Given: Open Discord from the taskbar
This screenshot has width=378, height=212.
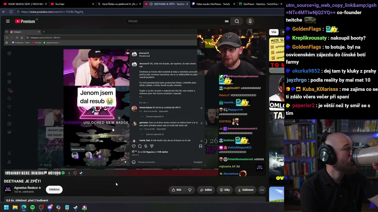Looking at the screenshot, I should tap(50, 207).
